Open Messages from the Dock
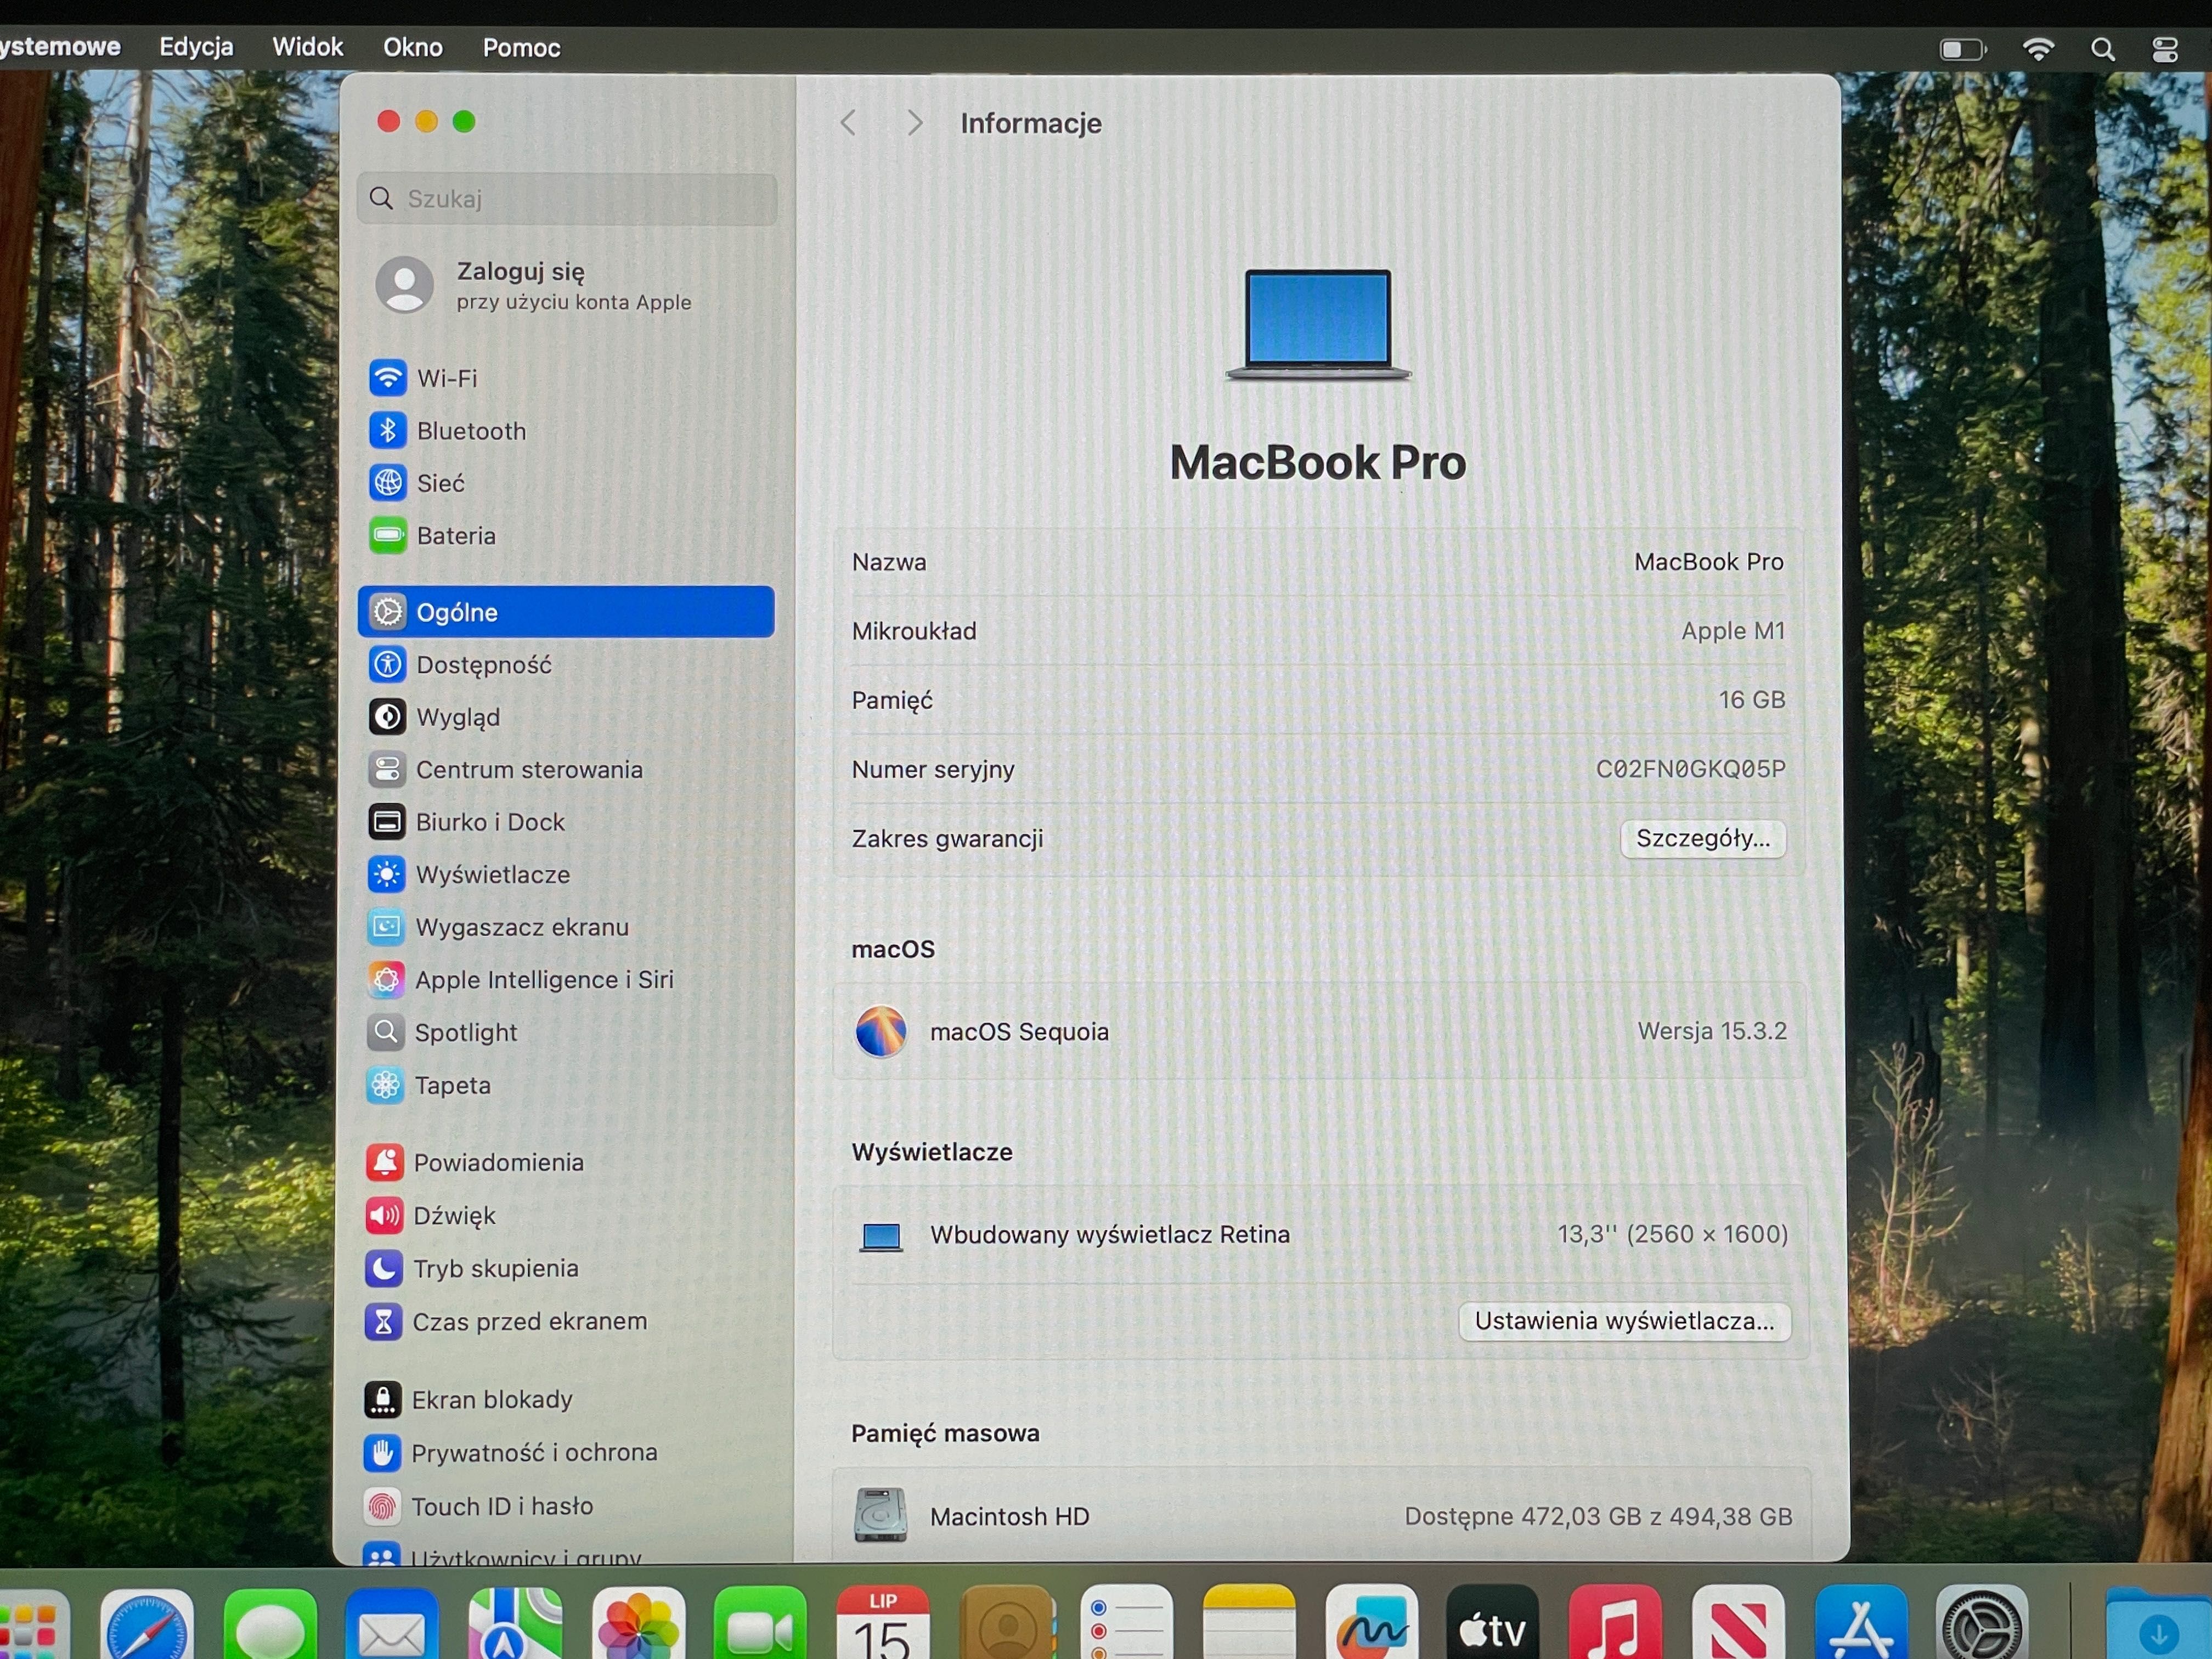The height and width of the screenshot is (1659, 2212). 270,1626
